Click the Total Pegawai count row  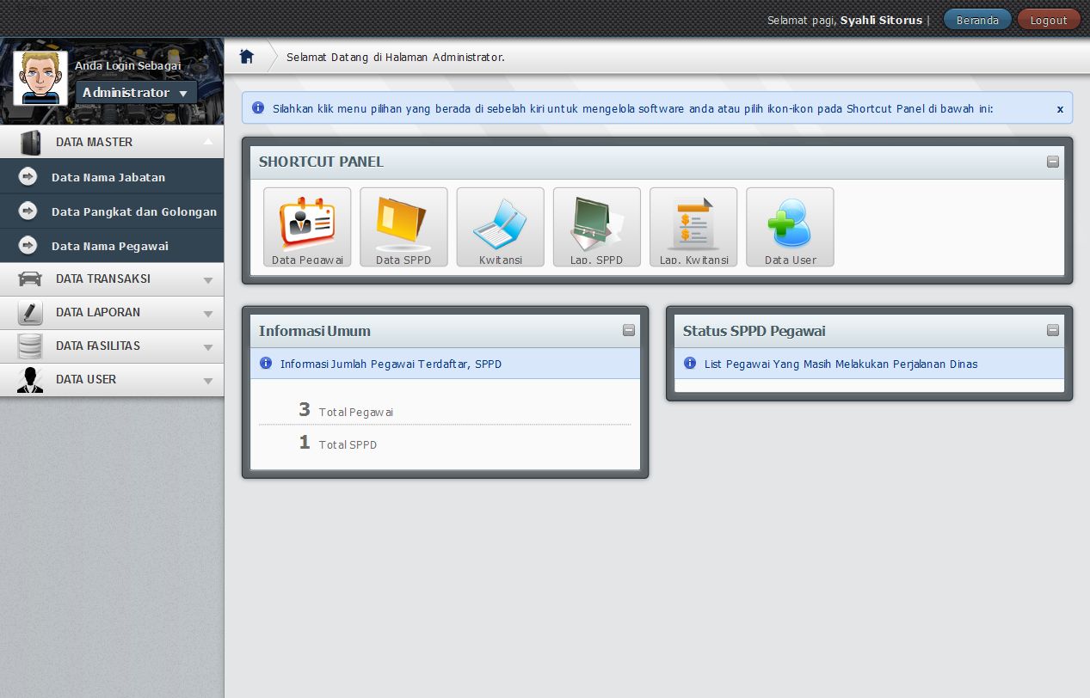(x=445, y=410)
